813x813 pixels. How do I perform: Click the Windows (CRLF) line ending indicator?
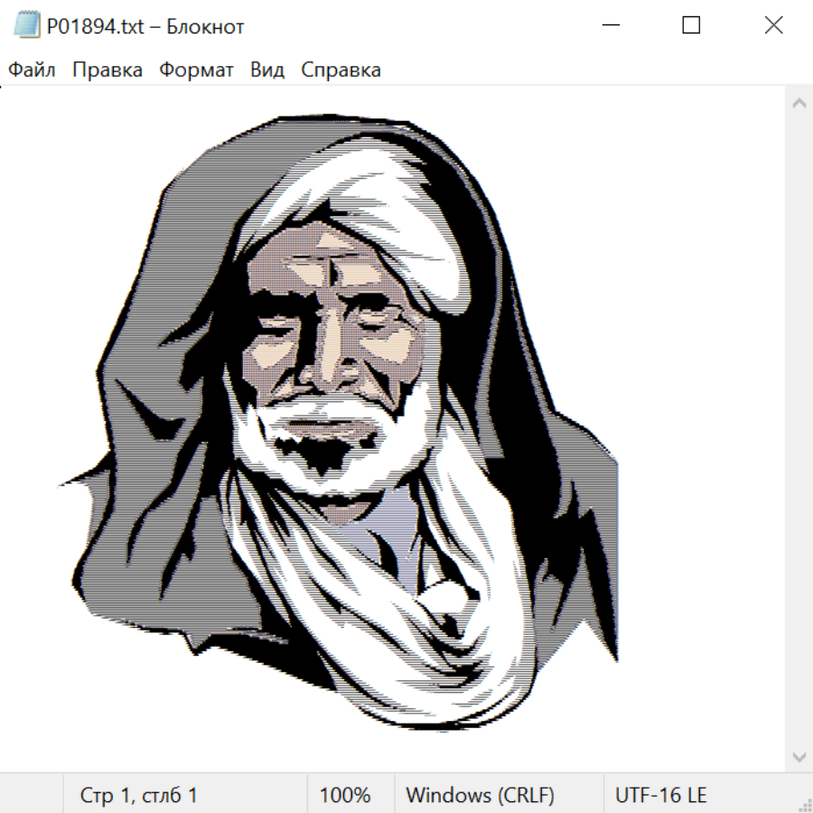click(x=480, y=796)
